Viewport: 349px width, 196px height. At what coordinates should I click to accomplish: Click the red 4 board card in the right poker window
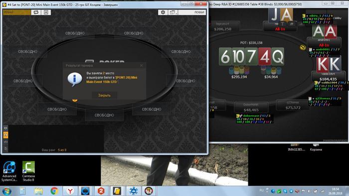pyautogui.click(x=265, y=56)
